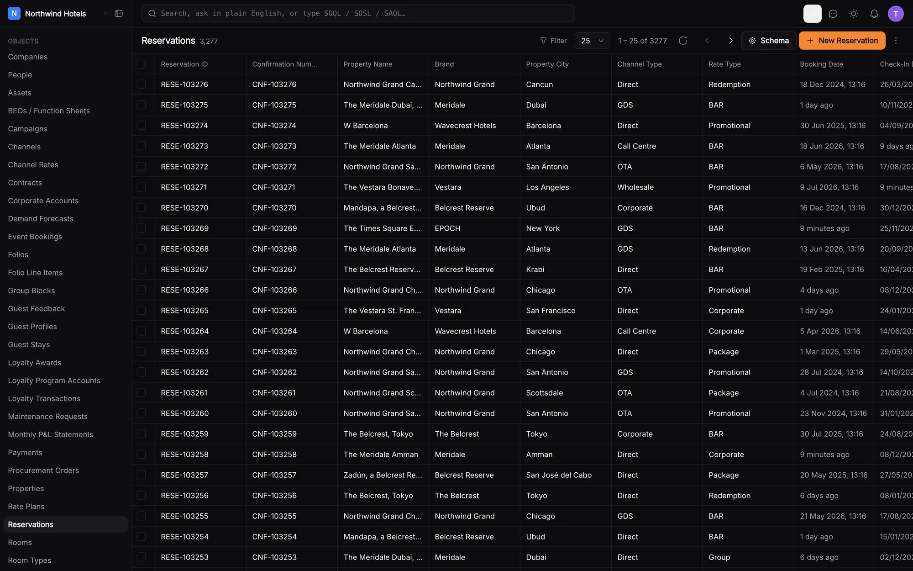This screenshot has width=913, height=571.
Task: Check the RESE-103276 row checkbox
Action: coord(141,85)
